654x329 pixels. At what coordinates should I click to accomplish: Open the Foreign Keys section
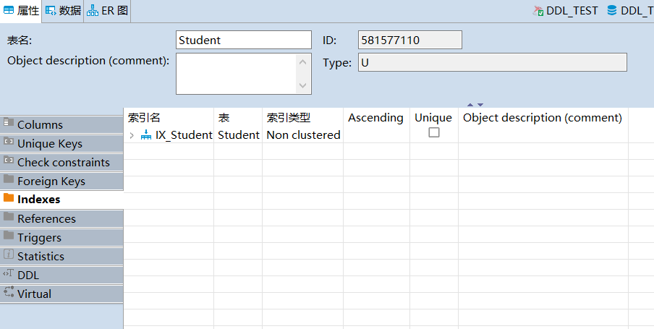51,181
